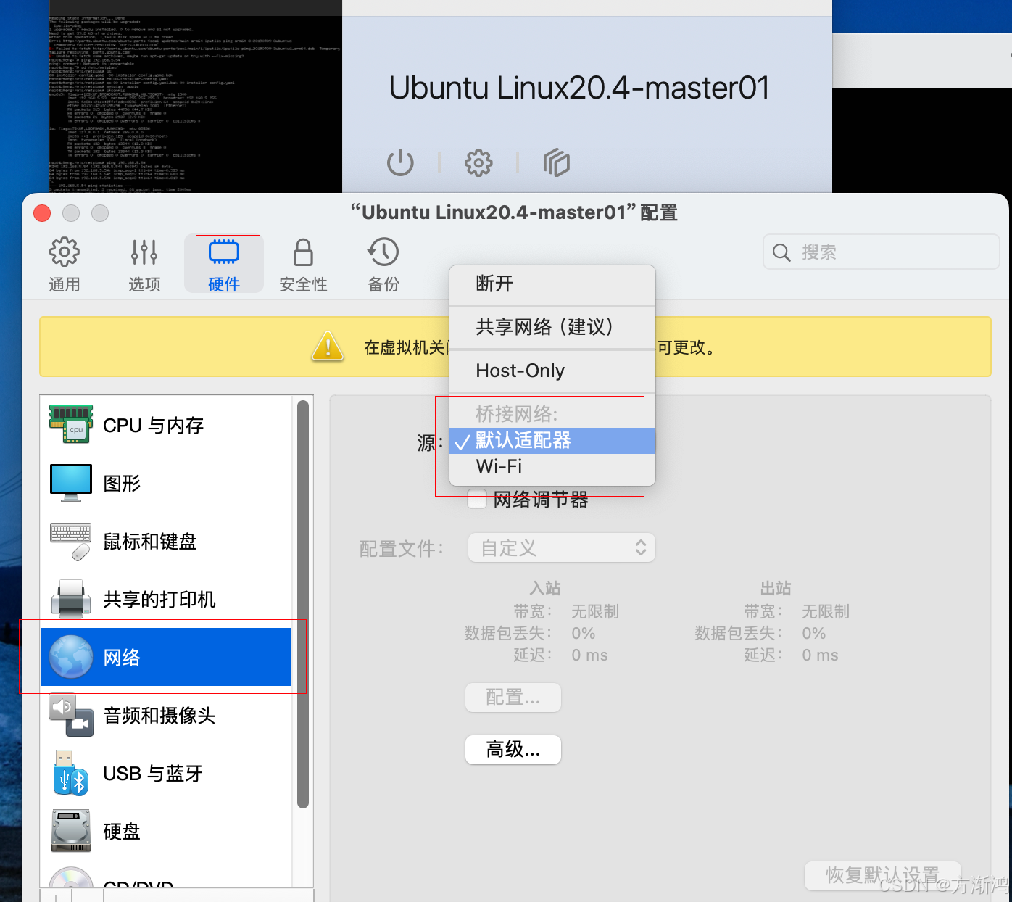Choose 断开 to disconnect network

[494, 284]
